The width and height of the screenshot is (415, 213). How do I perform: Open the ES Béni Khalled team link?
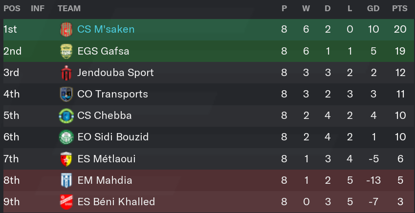click(116, 202)
